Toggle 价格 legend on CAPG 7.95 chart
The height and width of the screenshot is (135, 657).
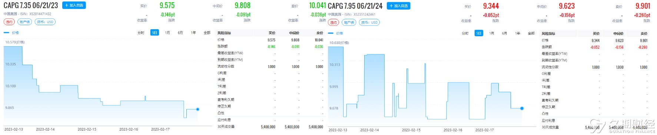(336, 33)
